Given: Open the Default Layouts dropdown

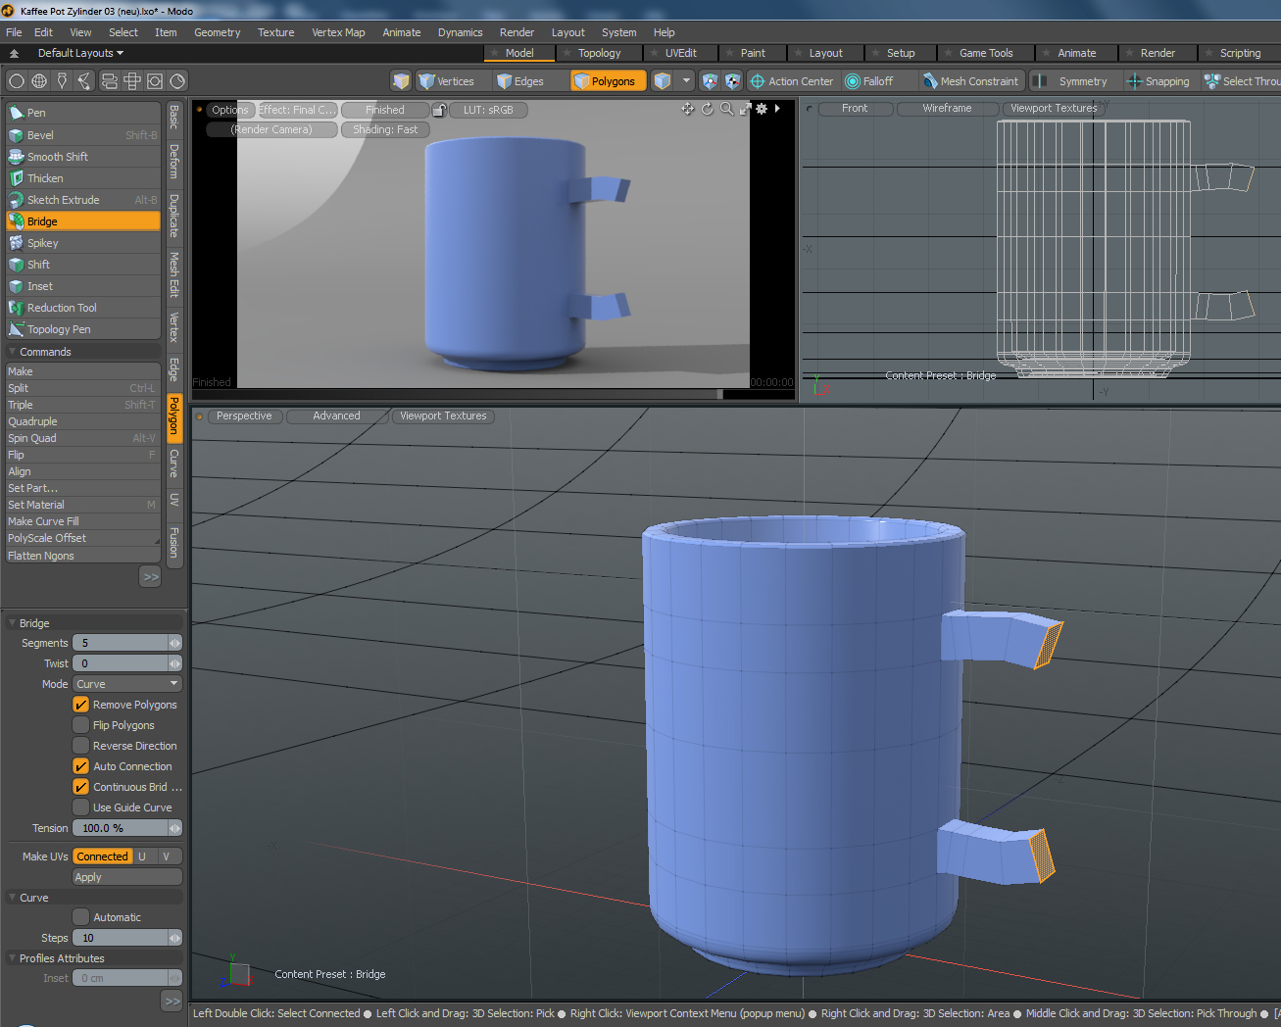Looking at the screenshot, I should click(80, 53).
